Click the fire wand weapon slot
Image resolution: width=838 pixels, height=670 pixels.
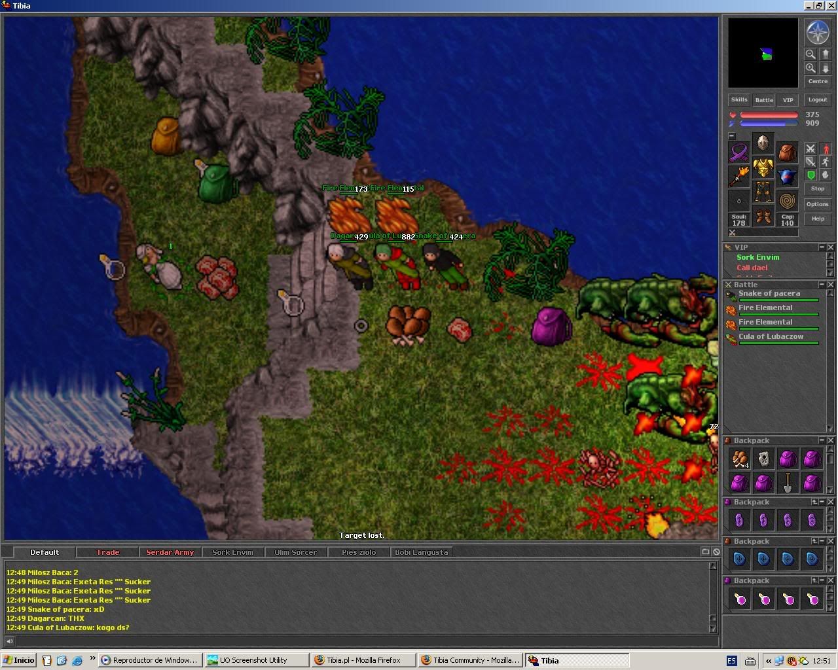[x=739, y=177]
